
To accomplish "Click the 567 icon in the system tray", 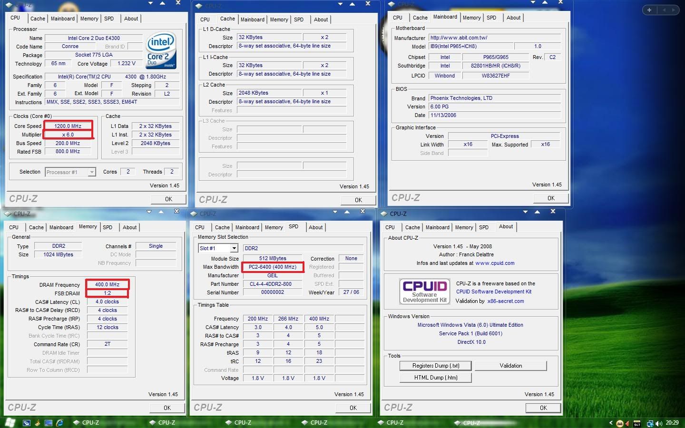I will click(637, 423).
